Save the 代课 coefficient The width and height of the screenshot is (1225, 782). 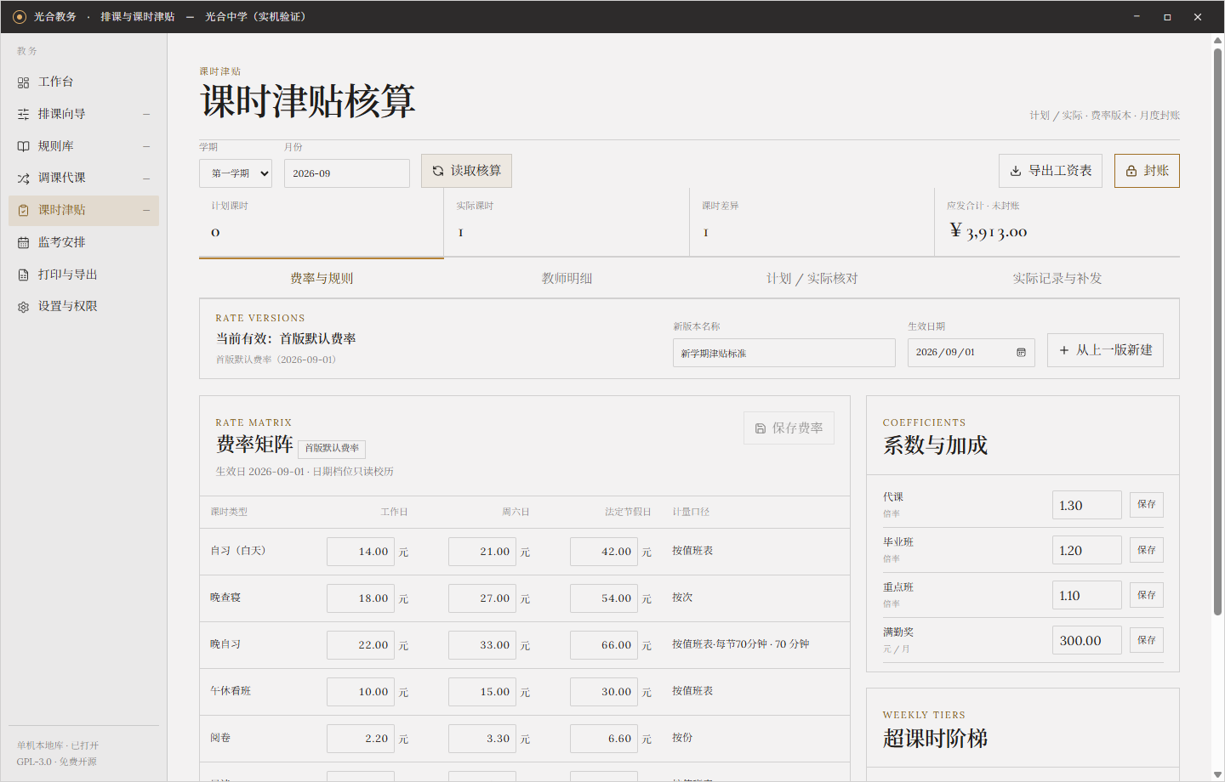(x=1147, y=505)
